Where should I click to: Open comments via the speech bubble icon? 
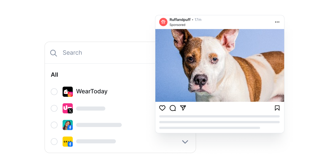pyautogui.click(x=173, y=108)
